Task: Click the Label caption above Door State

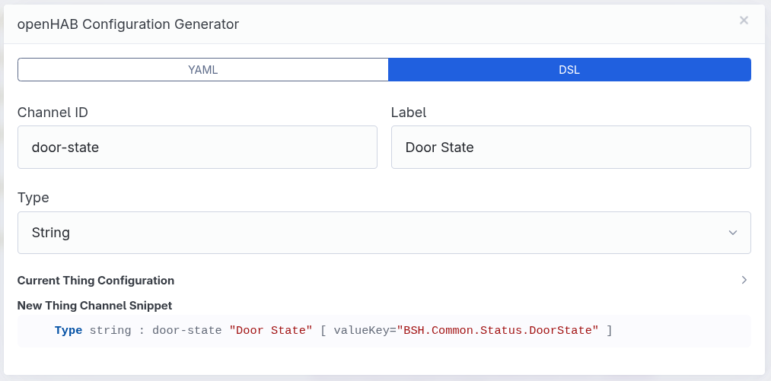Action: pyautogui.click(x=409, y=113)
